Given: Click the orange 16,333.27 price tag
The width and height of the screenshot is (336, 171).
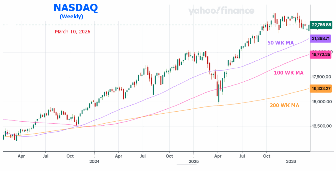Looking at the screenshot, I should [x=321, y=89].
